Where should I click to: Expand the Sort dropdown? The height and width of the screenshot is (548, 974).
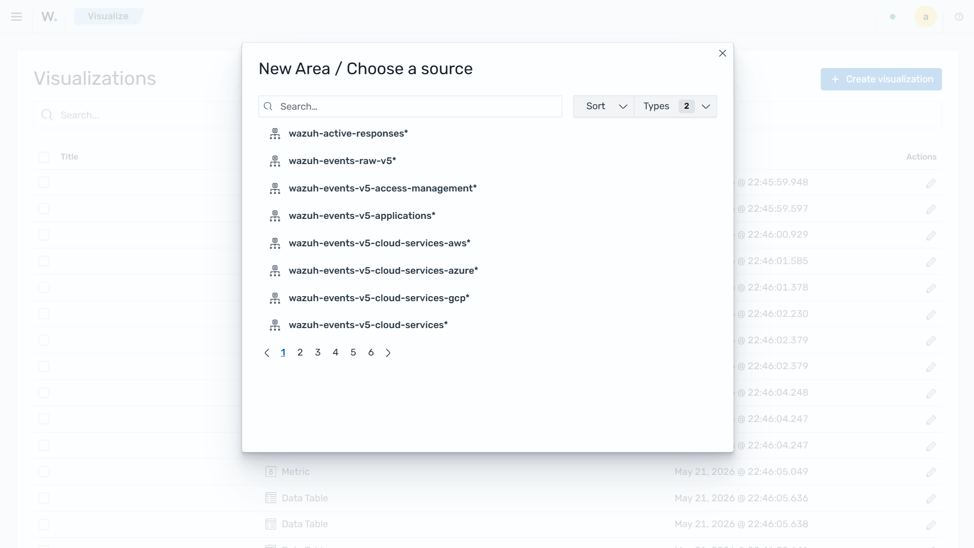tap(604, 107)
